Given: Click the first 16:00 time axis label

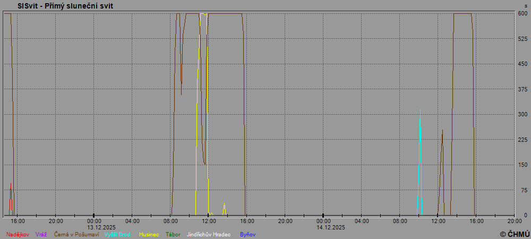Looking at the screenshot, I should click(18, 221).
